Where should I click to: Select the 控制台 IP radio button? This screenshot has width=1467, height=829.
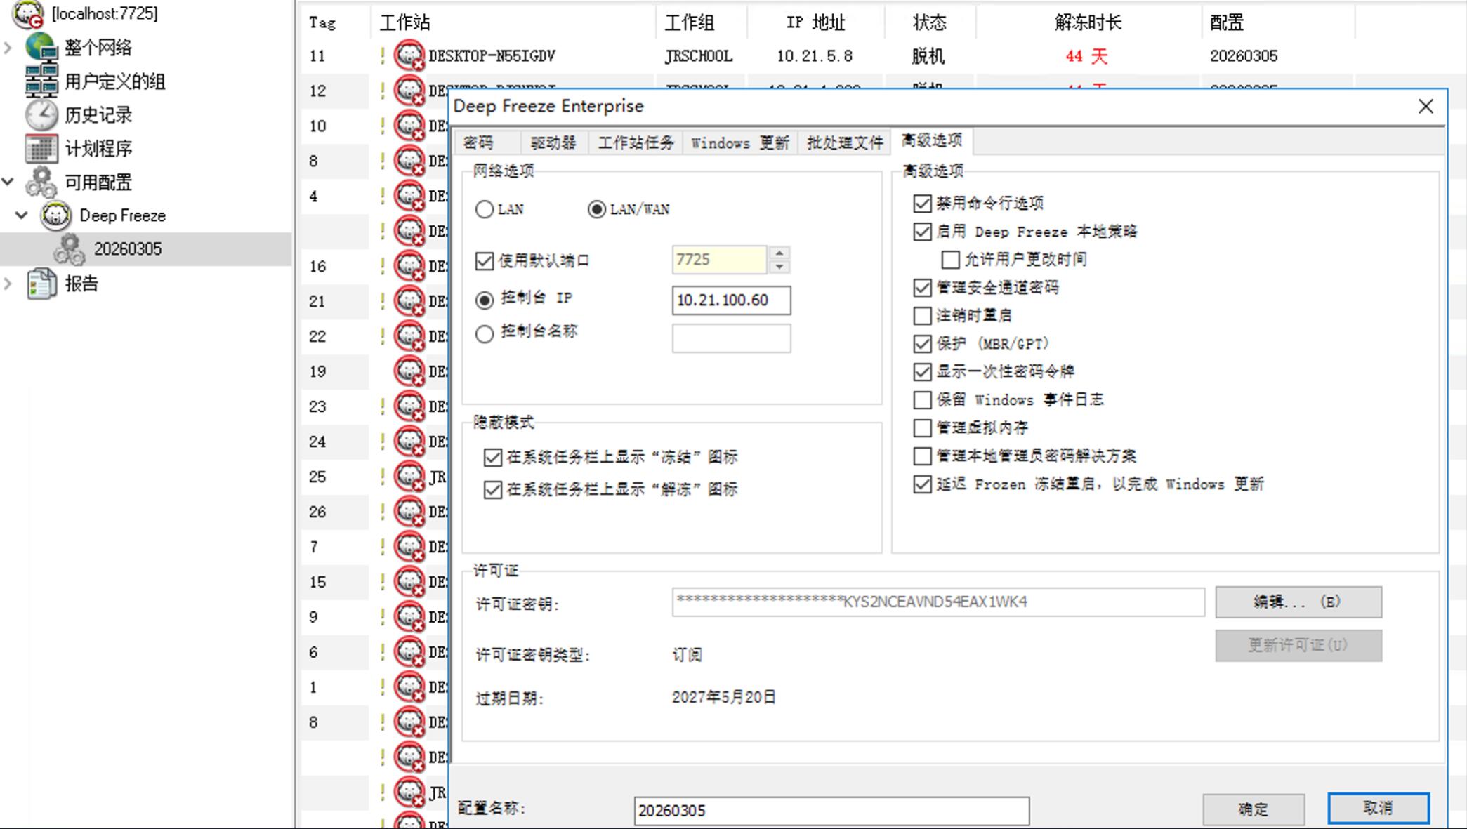tap(485, 300)
